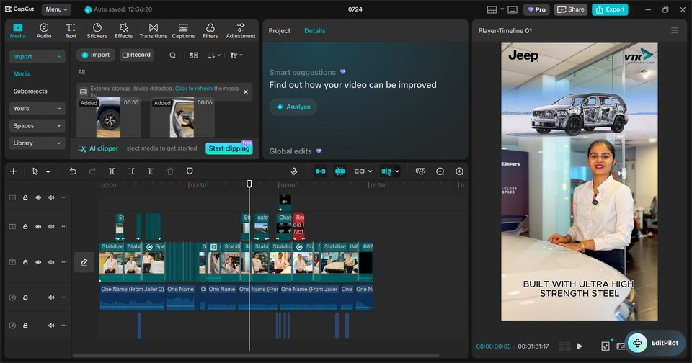The image size is (692, 363).
Task: Open the Captions panel
Action: [x=183, y=31]
